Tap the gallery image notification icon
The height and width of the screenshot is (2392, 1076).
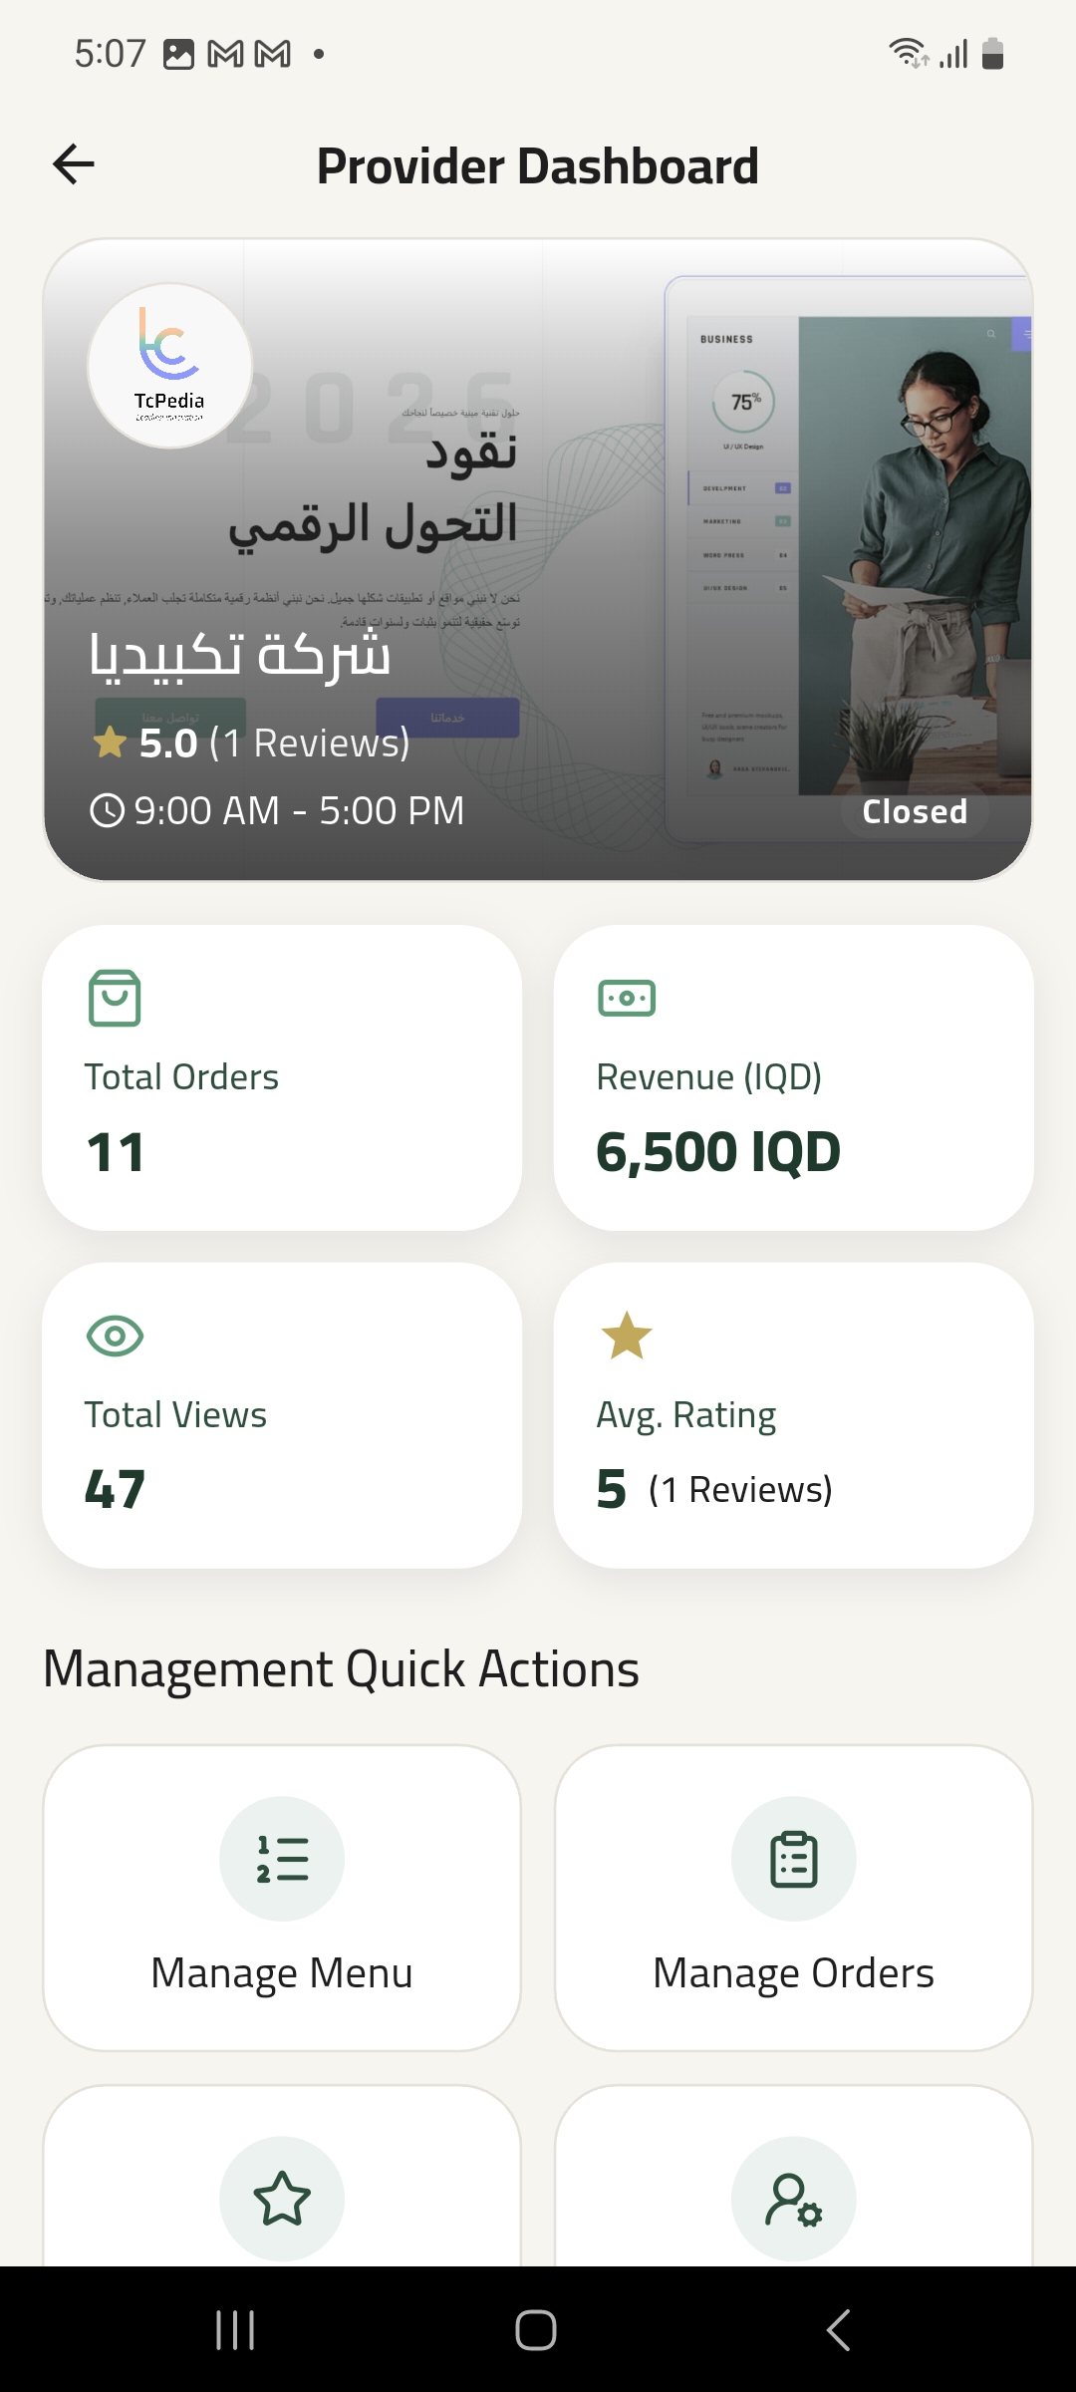tap(178, 54)
